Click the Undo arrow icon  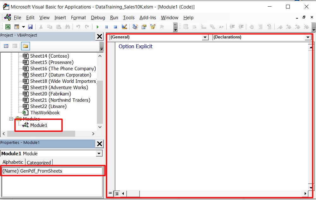(78, 27)
